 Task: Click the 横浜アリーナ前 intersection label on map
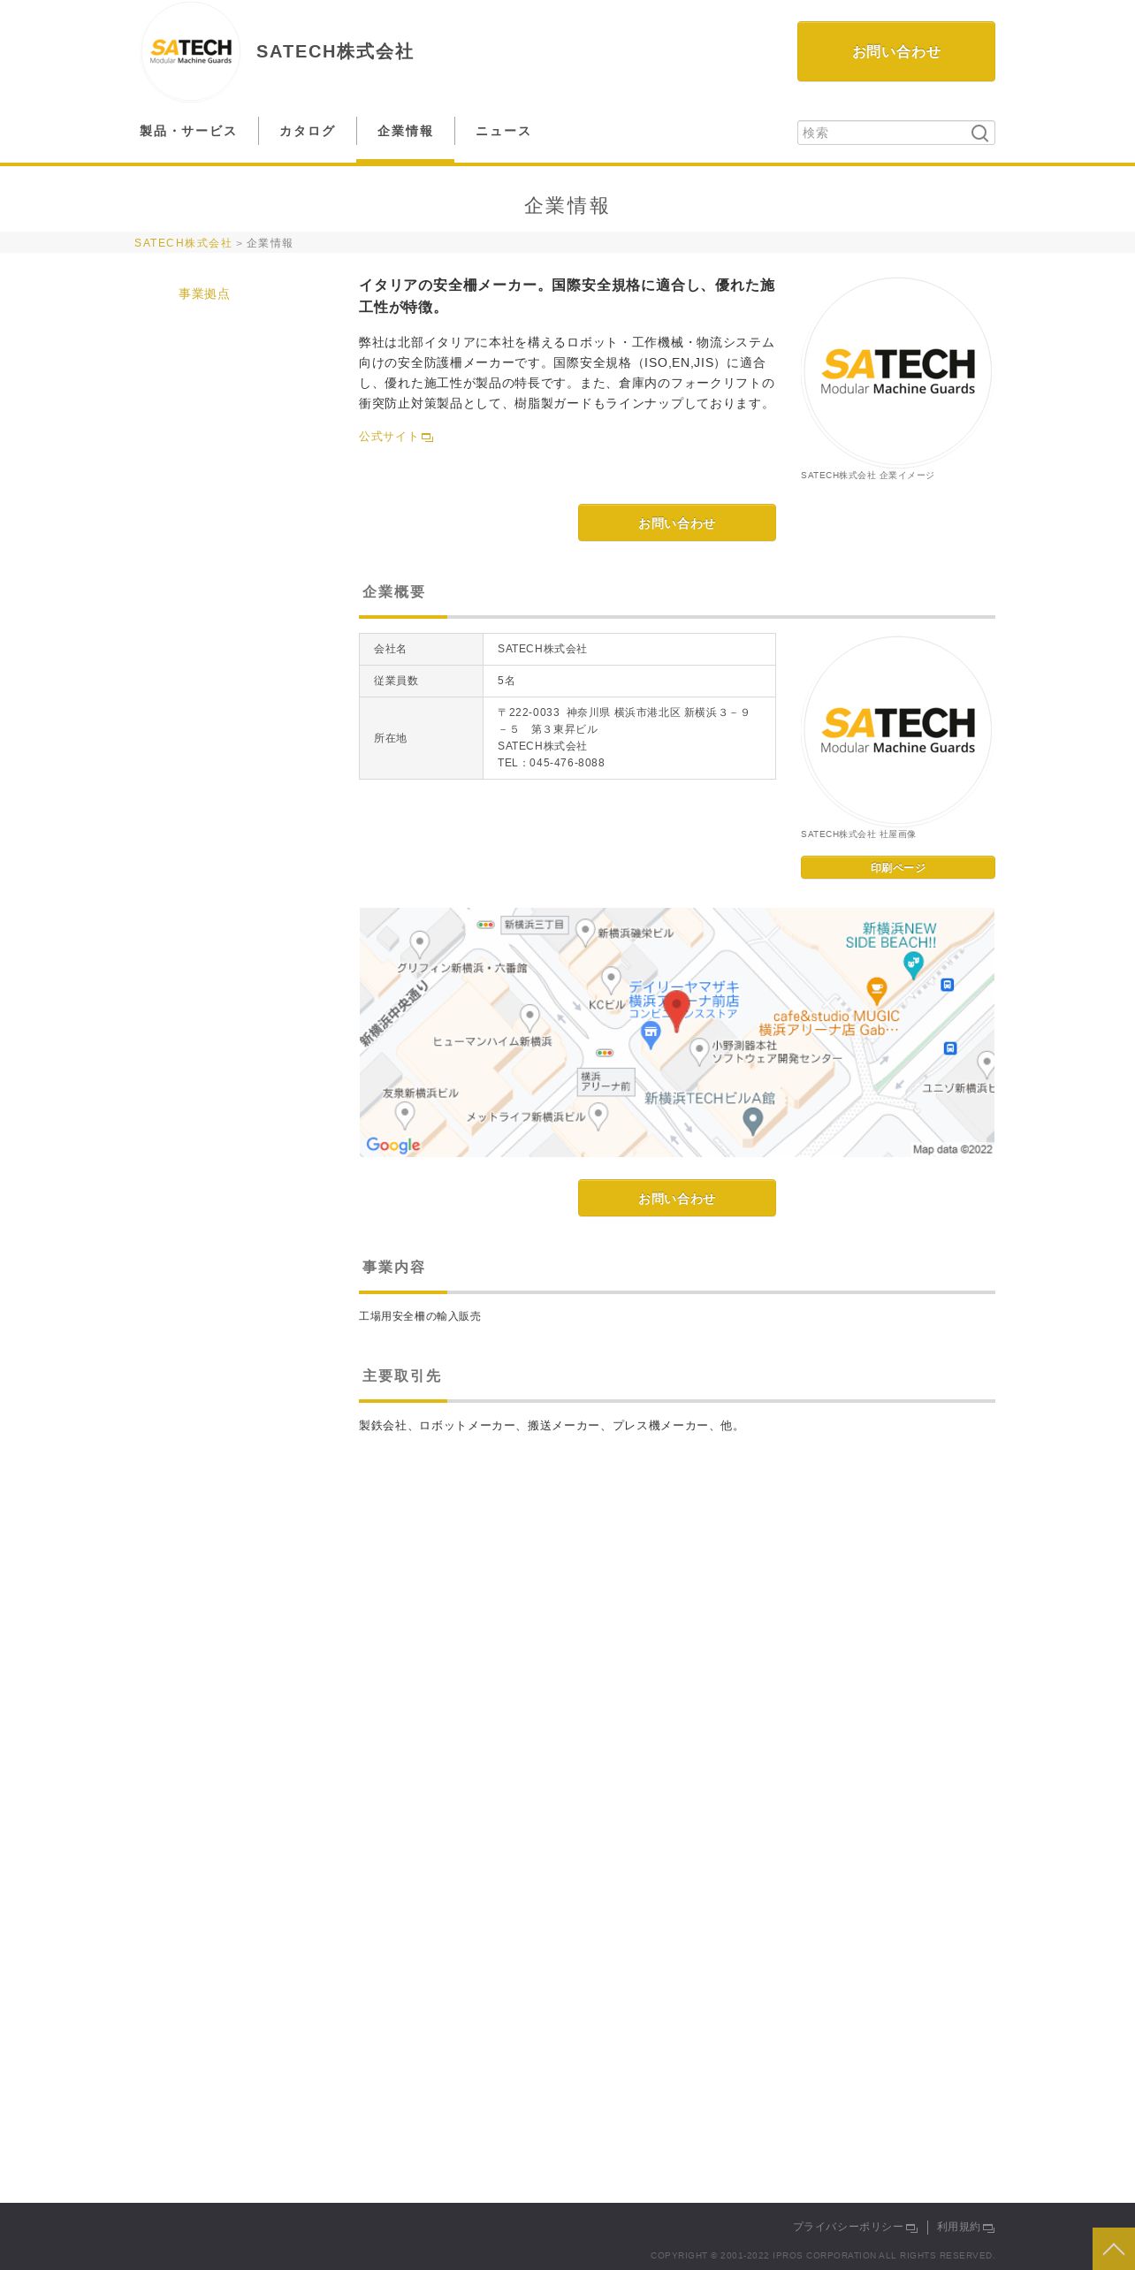pyautogui.click(x=606, y=1082)
